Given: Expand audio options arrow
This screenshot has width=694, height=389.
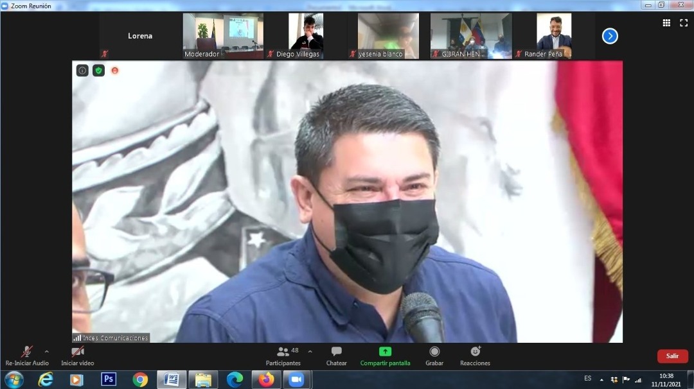Looking at the screenshot, I should [46, 352].
